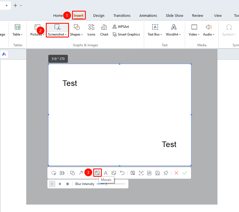Pin the screenshot to the screen

click(166, 173)
